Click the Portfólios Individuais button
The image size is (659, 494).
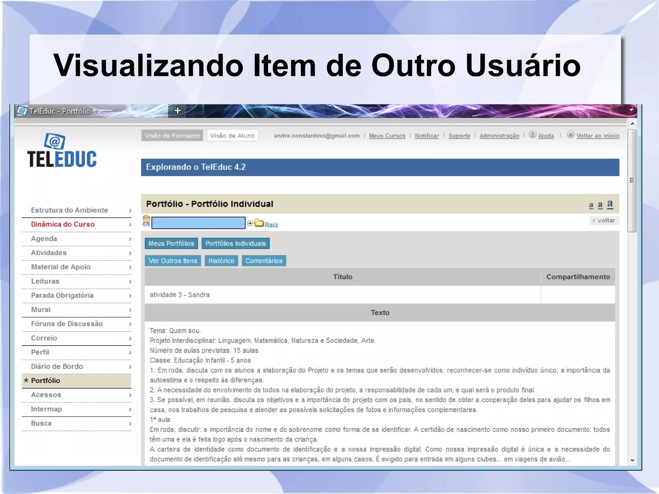pos(236,243)
